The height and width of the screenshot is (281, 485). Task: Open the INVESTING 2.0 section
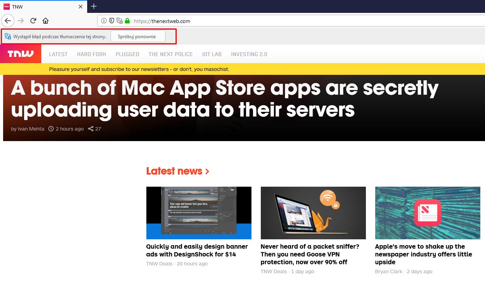pyautogui.click(x=249, y=54)
